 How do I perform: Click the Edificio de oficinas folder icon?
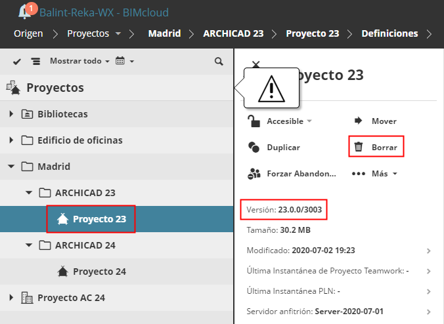point(27,140)
